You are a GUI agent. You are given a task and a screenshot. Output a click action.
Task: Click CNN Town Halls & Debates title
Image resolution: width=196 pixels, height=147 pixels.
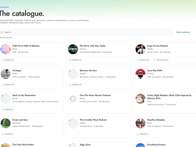26,46
